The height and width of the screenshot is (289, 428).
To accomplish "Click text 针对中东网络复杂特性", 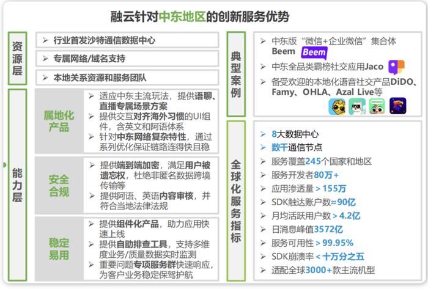I will pos(142,137).
